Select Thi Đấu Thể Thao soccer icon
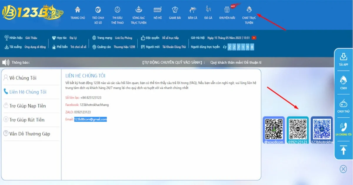The width and height of the screenshot is (353, 185). [117, 10]
